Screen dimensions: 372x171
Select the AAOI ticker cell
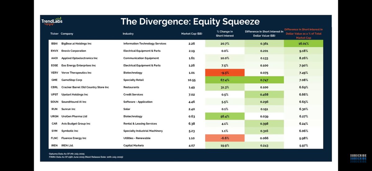pos(54,58)
